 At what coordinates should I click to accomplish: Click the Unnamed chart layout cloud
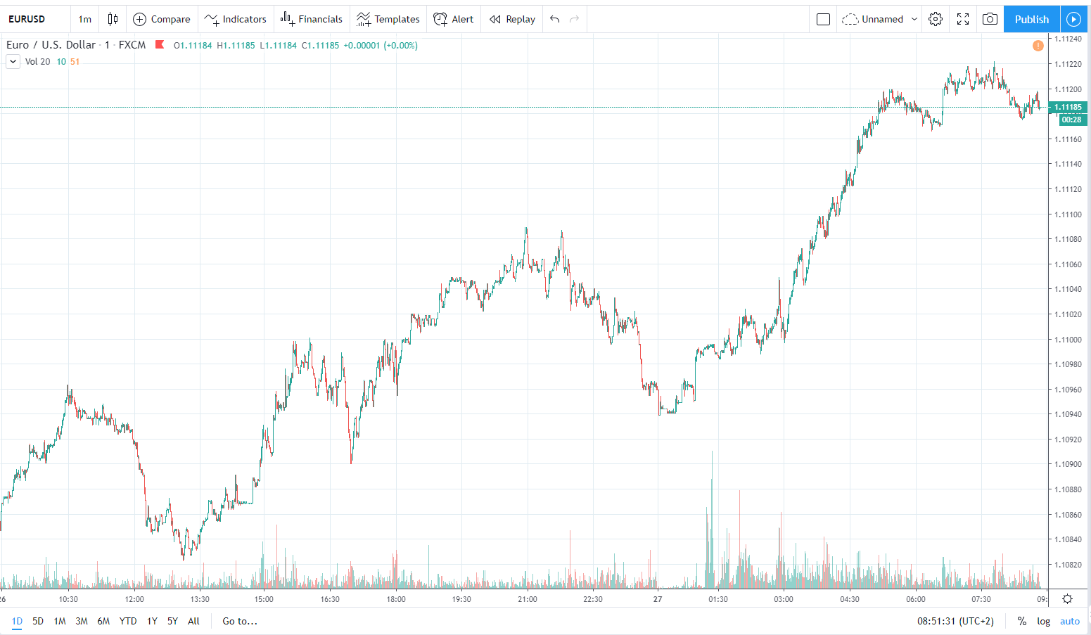point(874,19)
